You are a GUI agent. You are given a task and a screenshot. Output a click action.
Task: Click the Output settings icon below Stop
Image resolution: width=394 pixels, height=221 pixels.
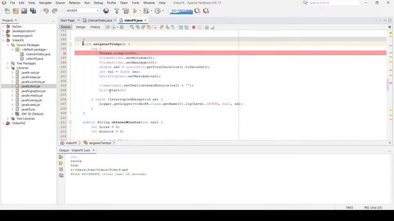coord(61,176)
